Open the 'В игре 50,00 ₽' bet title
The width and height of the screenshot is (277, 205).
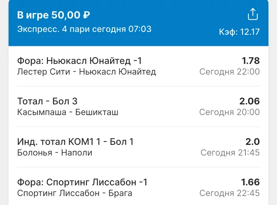[x=53, y=15]
